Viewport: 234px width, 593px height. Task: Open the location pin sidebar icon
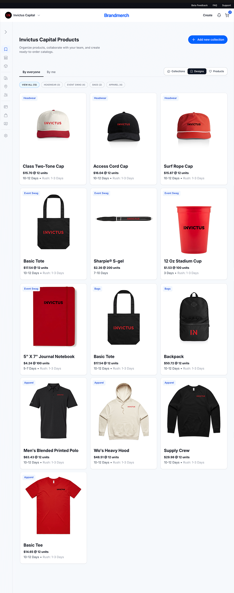pos(6,87)
